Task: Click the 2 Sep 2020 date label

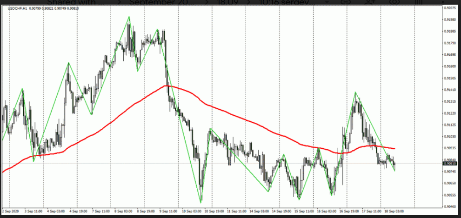Action: click(10, 211)
